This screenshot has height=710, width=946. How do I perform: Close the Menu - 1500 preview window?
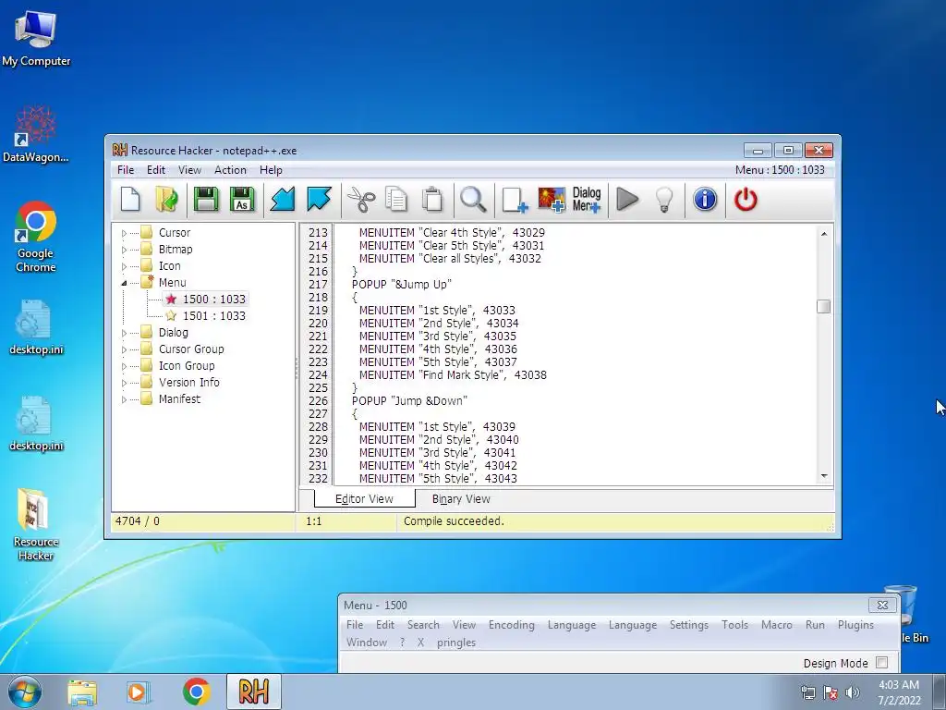pyautogui.click(x=882, y=605)
